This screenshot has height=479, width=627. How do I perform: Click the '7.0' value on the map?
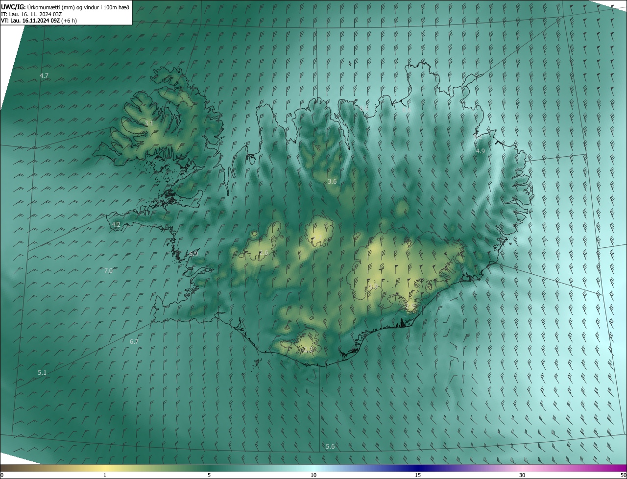tap(108, 270)
